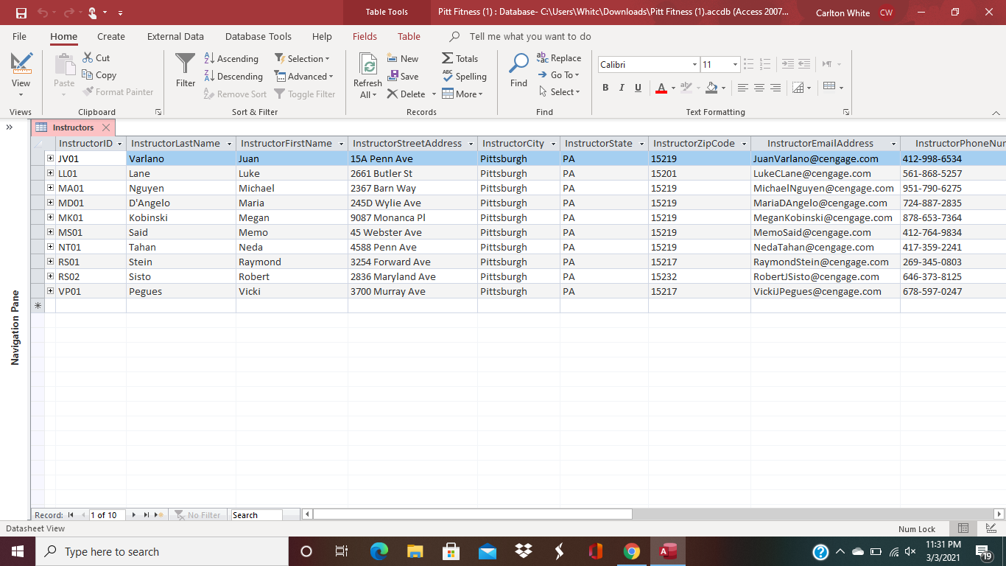Activate the Format Painter

click(x=119, y=91)
